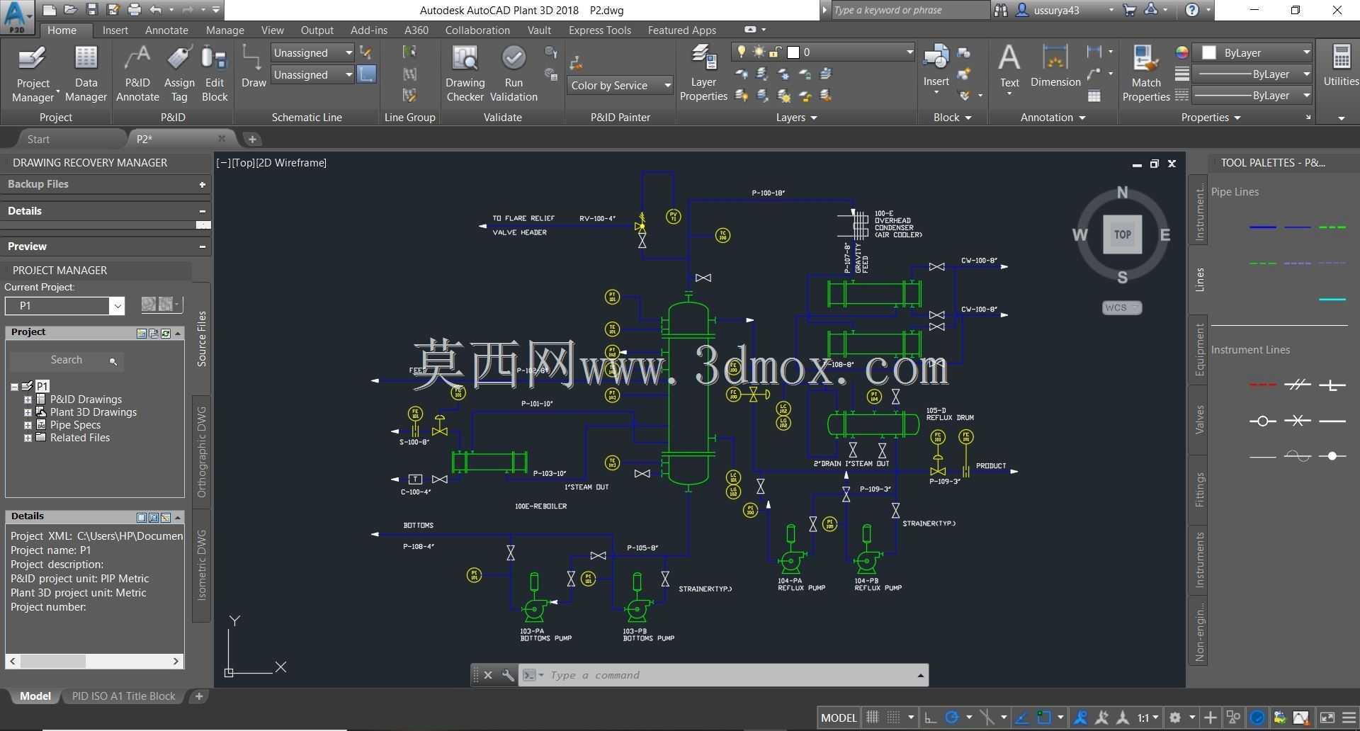The height and width of the screenshot is (731, 1360).
Task: Expand the Layers panel title
Action: coord(795,117)
